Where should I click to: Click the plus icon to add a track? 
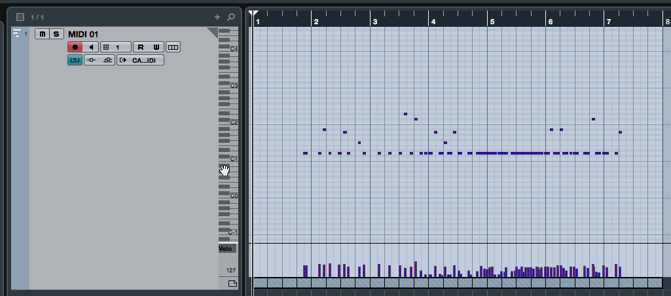coord(217,16)
